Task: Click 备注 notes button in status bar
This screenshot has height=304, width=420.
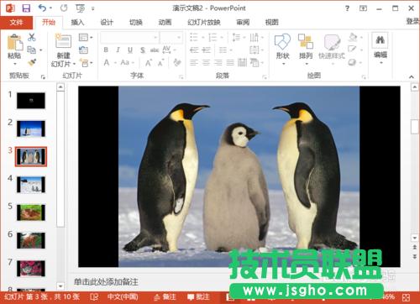Action: pos(165,297)
